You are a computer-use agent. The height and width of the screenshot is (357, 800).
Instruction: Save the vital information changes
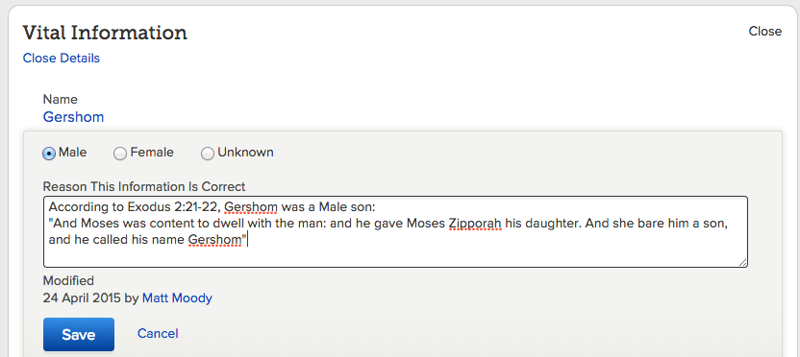coord(79,335)
